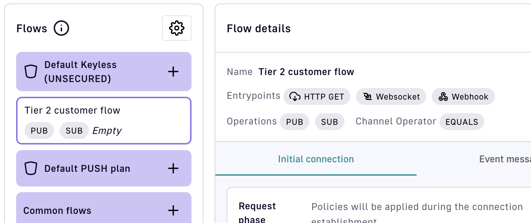Add flow to Default PUSH plan
The image size is (531, 223).
click(173, 169)
